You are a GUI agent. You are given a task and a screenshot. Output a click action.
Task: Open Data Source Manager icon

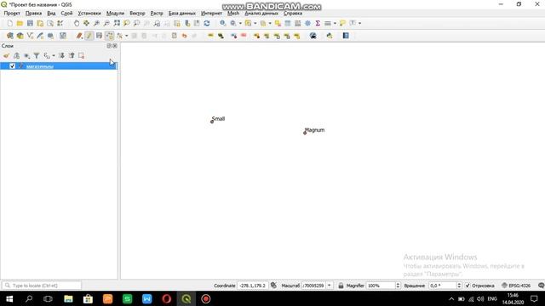[10, 36]
